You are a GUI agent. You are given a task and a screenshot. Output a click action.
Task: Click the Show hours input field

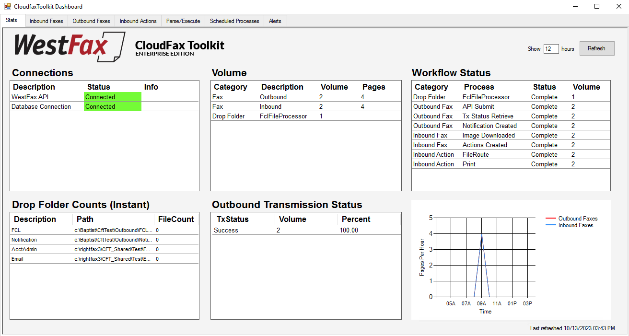pyautogui.click(x=551, y=49)
